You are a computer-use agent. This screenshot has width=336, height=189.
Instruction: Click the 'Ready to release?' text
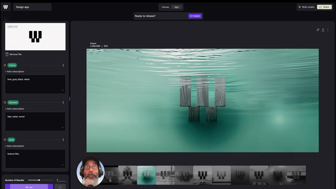tap(145, 16)
